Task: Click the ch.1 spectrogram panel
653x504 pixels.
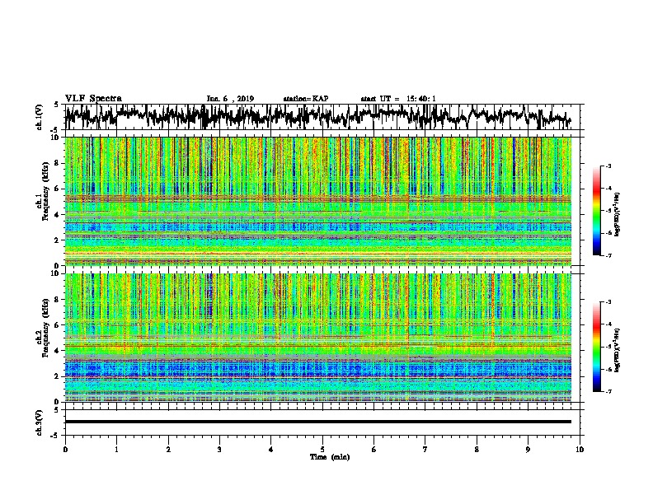Action: tap(318, 201)
